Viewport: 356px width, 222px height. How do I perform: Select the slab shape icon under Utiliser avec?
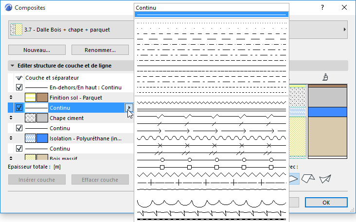click(294, 179)
